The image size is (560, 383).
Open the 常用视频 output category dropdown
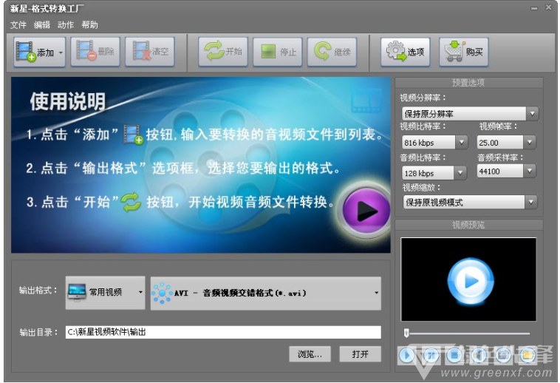click(x=106, y=292)
